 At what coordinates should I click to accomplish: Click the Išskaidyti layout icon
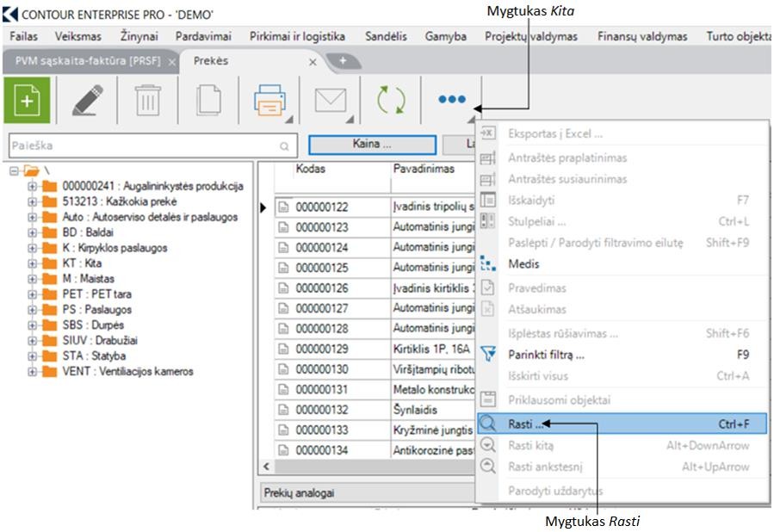click(x=487, y=200)
